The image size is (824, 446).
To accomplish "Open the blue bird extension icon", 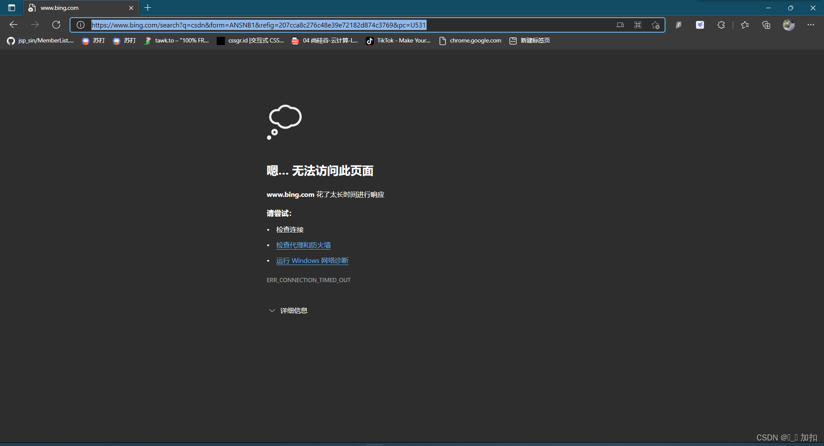I will point(700,25).
